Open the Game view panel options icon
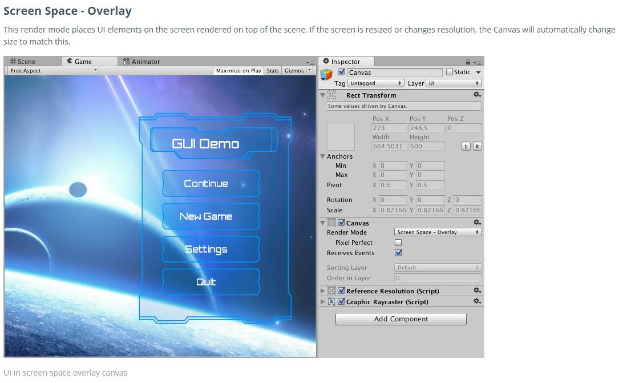623x383 pixels. 310,62
